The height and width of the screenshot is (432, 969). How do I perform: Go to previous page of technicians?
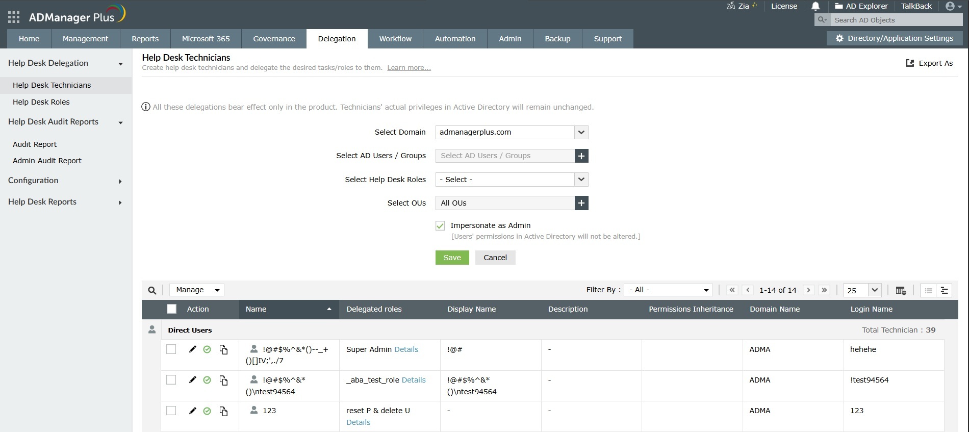click(748, 290)
